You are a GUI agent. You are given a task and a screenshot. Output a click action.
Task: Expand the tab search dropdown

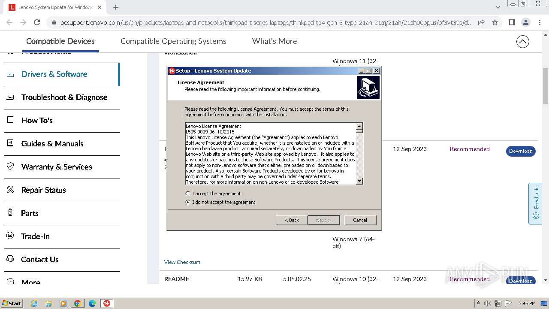click(498, 7)
